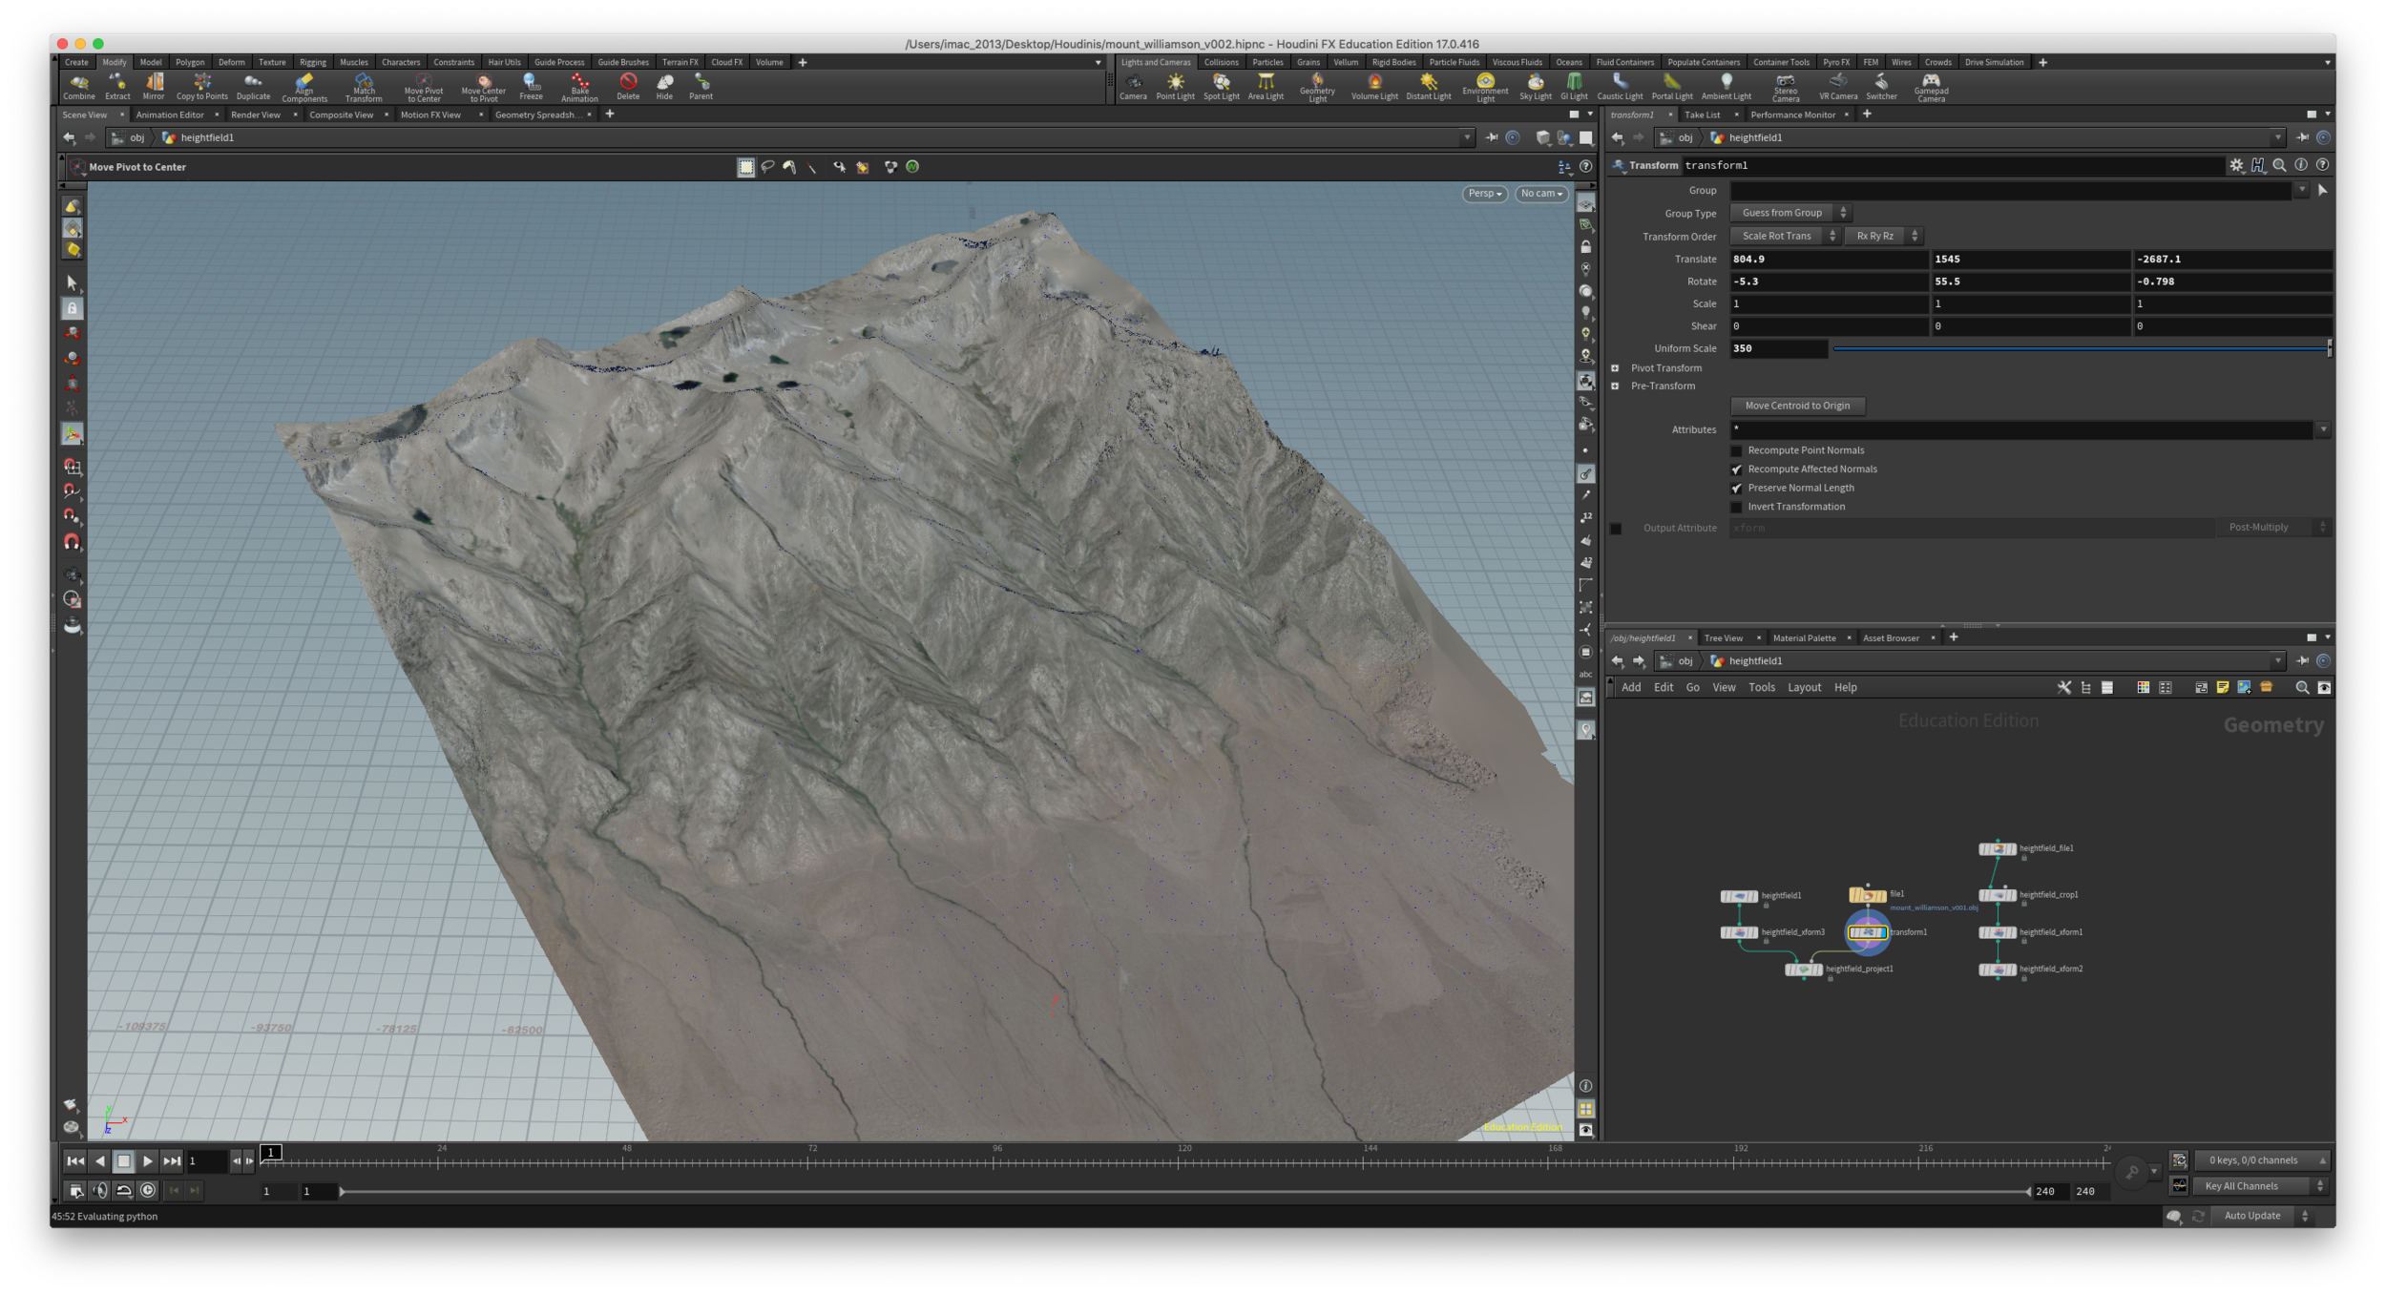
Task: Select the heightfield_file1 node
Action: [1997, 848]
